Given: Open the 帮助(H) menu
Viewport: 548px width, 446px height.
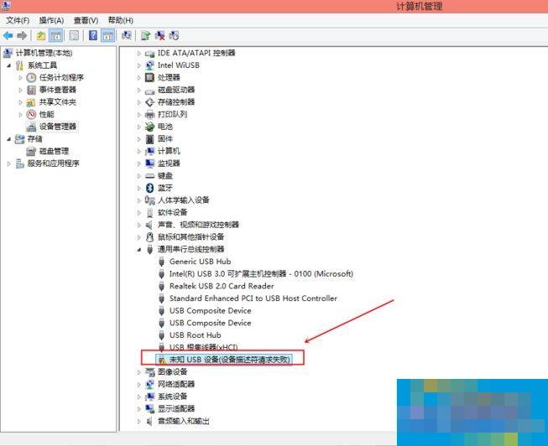Looking at the screenshot, I should pyautogui.click(x=120, y=21).
